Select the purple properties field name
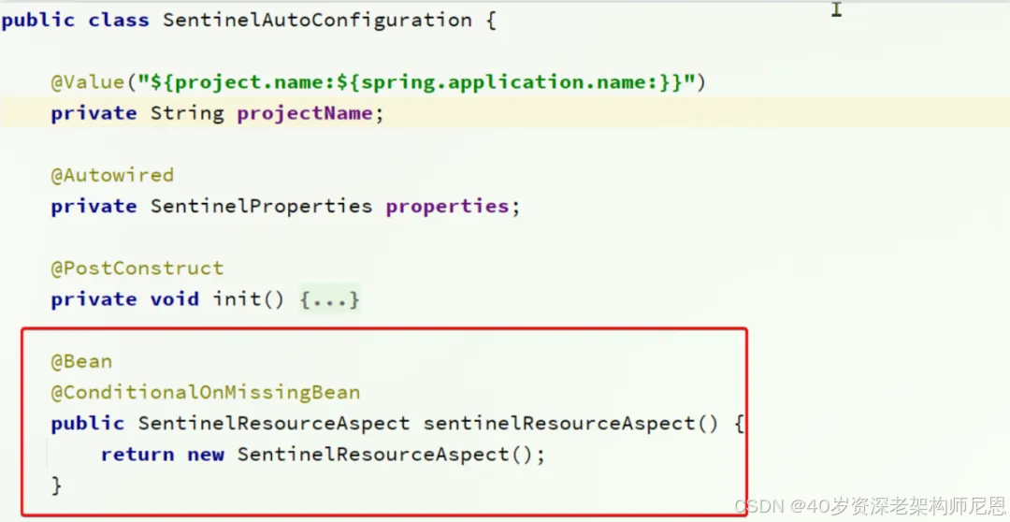This screenshot has width=1010, height=522. [448, 206]
